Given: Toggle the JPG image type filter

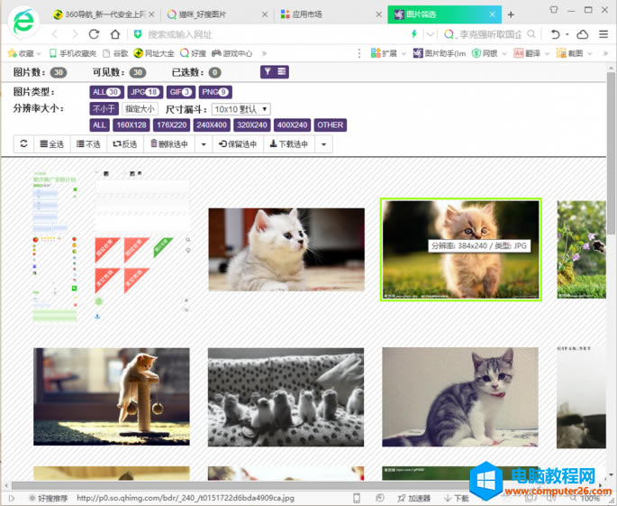Looking at the screenshot, I should pos(144,92).
